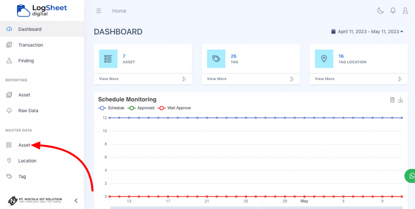Click the Dashboard gauge icon
The width and height of the screenshot is (415, 209).
[x=9, y=29]
